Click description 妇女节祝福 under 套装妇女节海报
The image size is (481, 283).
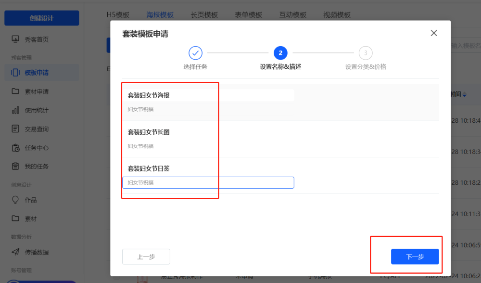pyautogui.click(x=140, y=109)
